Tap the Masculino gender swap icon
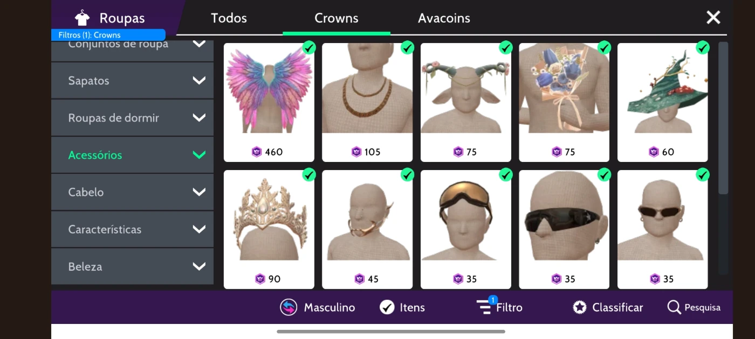The width and height of the screenshot is (755, 339). pos(289,307)
